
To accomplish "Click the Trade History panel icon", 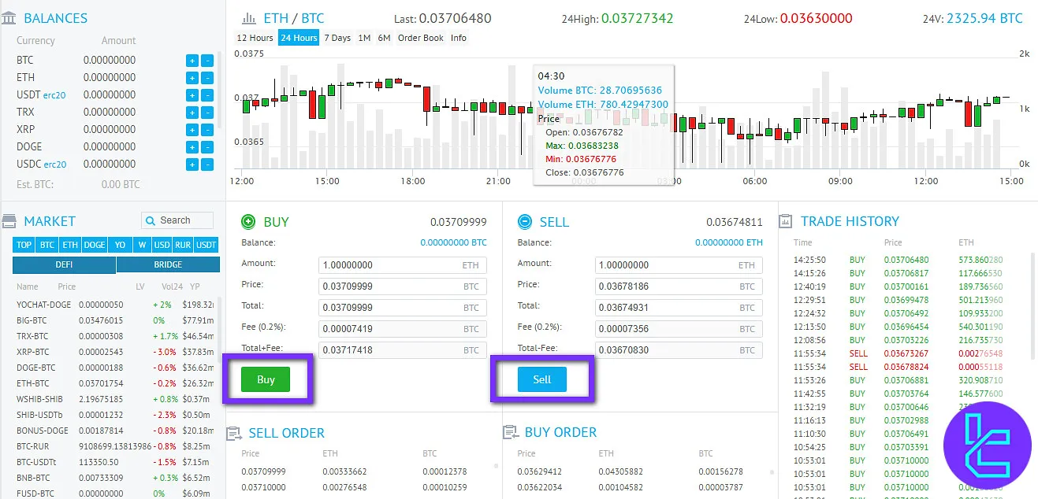I will [786, 221].
